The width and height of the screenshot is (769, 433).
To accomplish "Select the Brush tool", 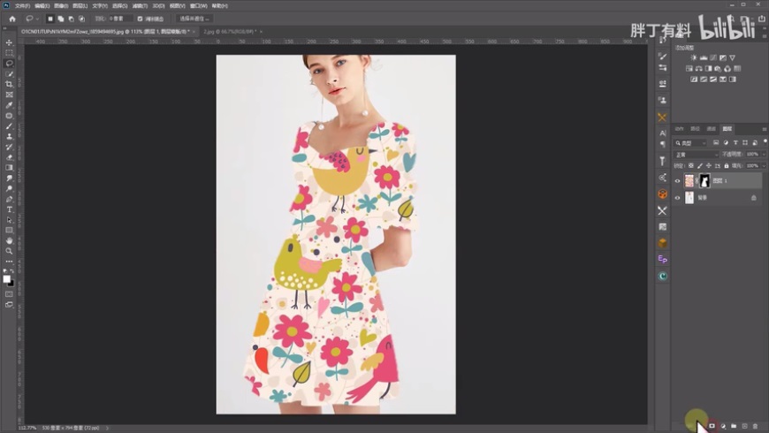I will (x=9, y=126).
